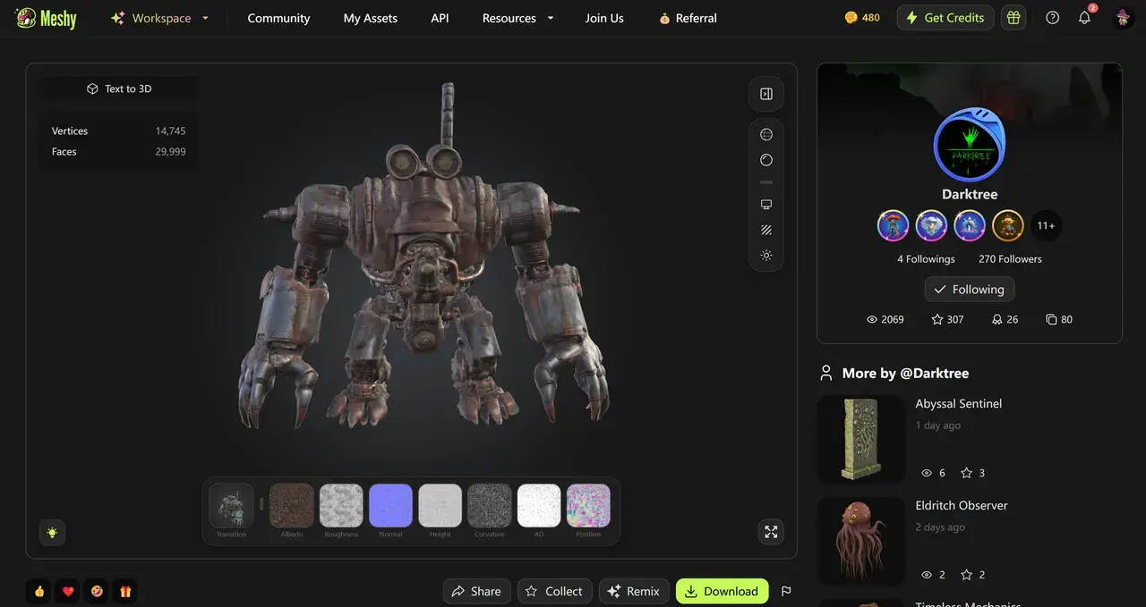Open the Community page

[278, 18]
